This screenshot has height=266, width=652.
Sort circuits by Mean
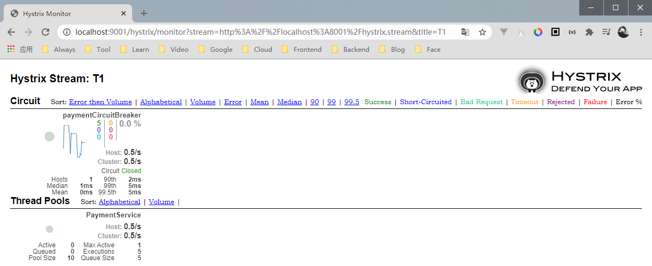[259, 102]
